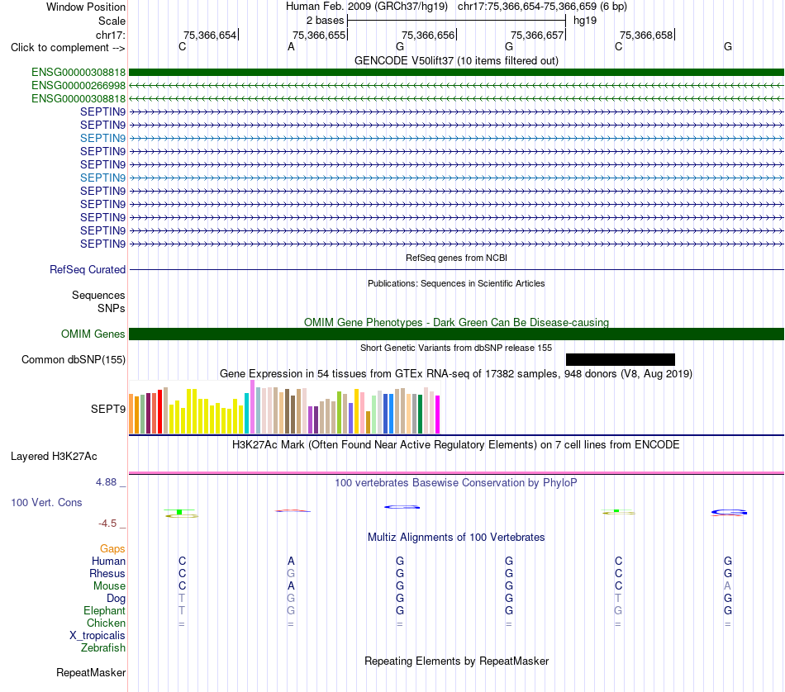Select the Elephant alignment row label
This screenshot has height=692, width=785.
pyautogui.click(x=104, y=610)
